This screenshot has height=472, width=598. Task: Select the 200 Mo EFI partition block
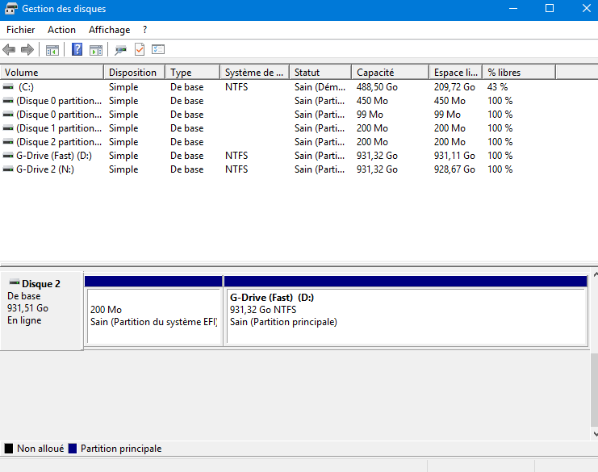click(x=153, y=315)
